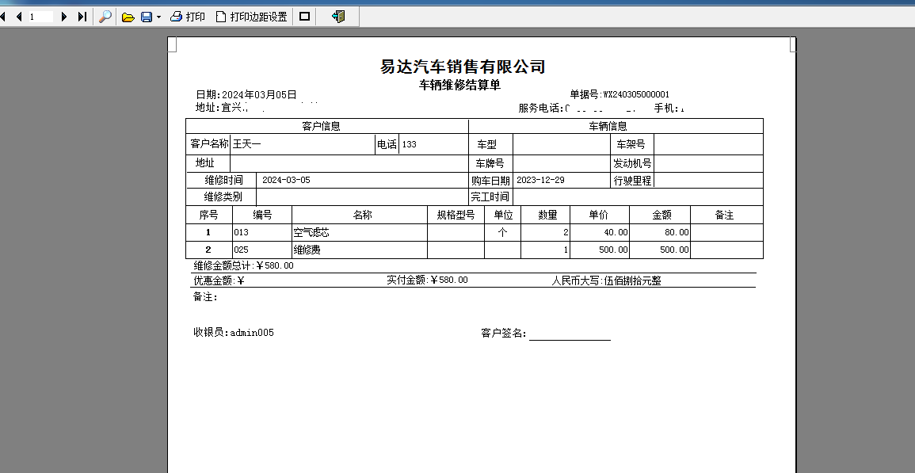Click purchase date 2023-12-29
This screenshot has height=473, width=915.
coord(540,180)
